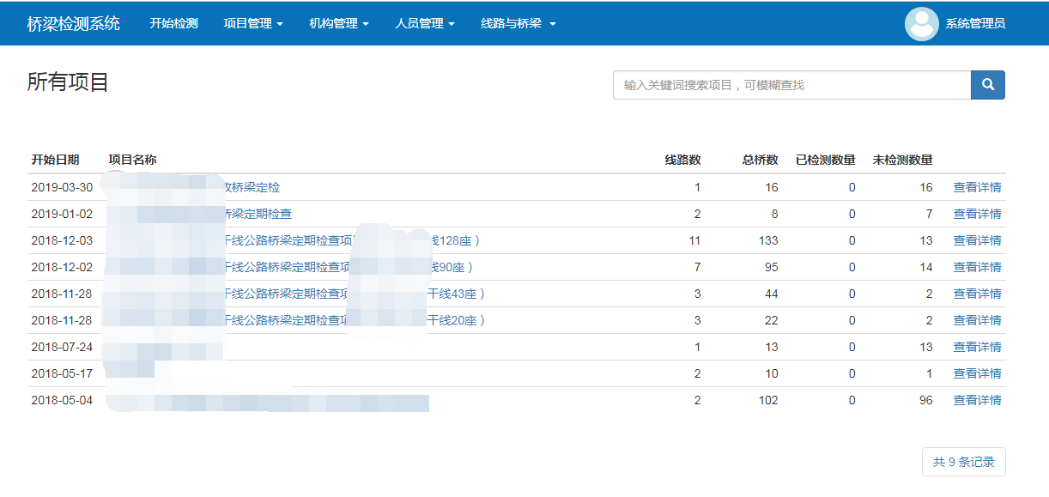Screen dimensions: 1049x497
Task: Open 查看详情 for the 2018-07-24 project
Action: [x=977, y=347]
